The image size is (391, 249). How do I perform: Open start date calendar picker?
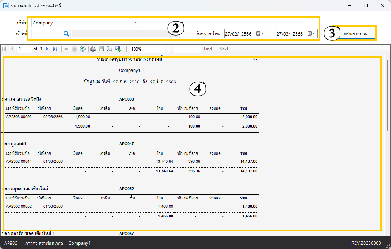click(x=260, y=34)
